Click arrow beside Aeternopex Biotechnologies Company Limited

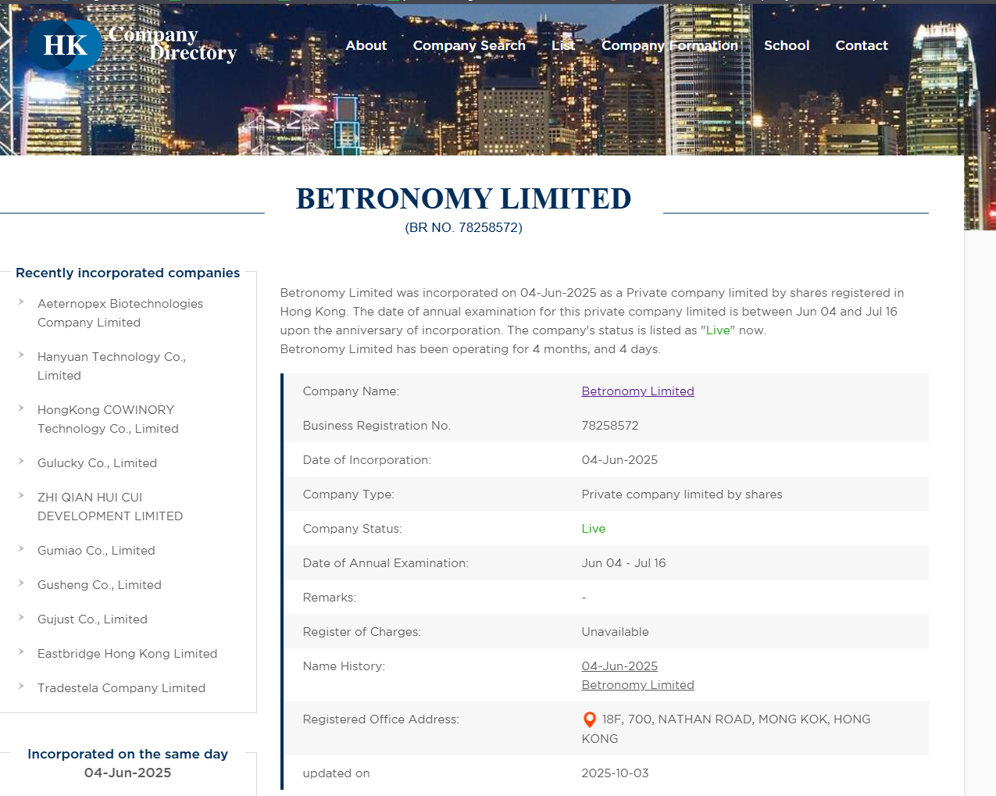[x=21, y=302]
